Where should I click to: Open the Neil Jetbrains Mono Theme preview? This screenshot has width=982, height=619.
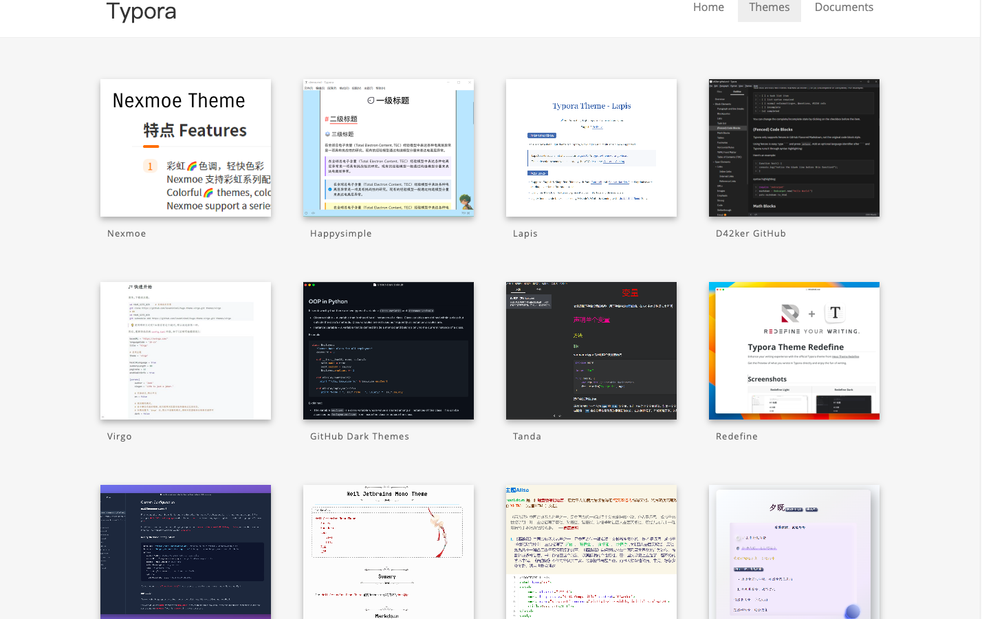point(389,552)
